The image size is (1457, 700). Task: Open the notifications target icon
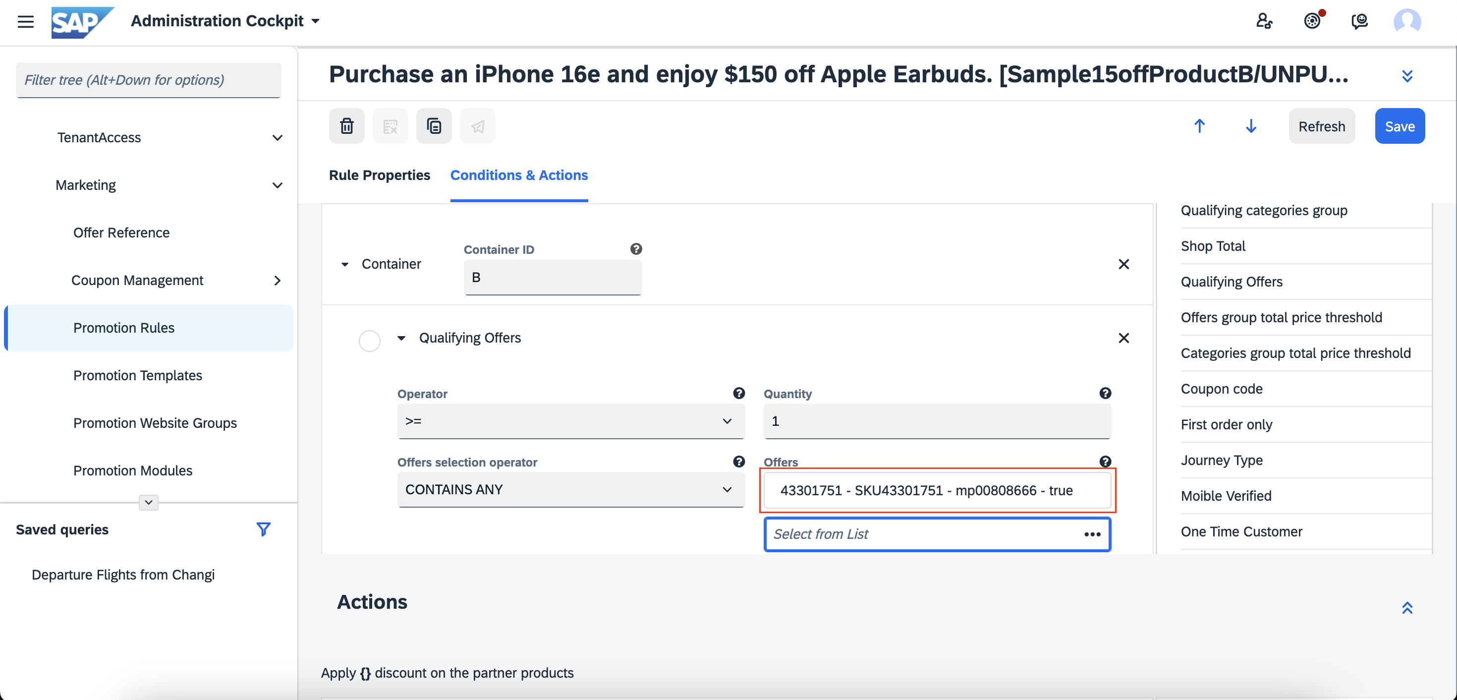(1312, 21)
